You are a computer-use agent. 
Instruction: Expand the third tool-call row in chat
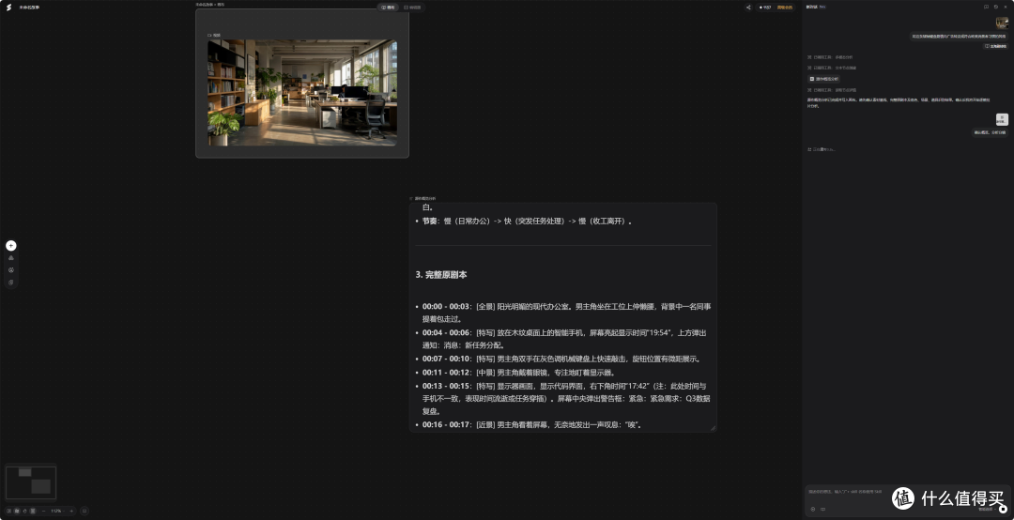[x=833, y=90]
